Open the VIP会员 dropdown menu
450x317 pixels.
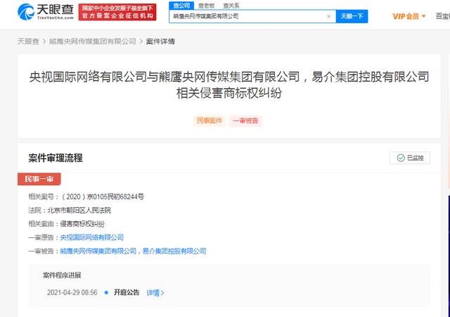[409, 15]
